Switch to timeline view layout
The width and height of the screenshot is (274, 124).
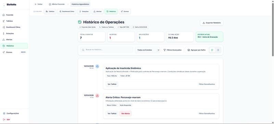click(212, 50)
